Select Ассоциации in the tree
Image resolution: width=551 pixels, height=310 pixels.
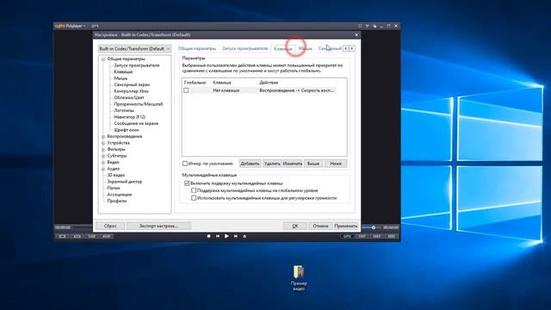pyautogui.click(x=119, y=195)
